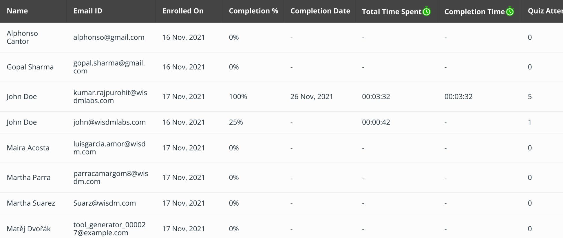Click Martha Parra's name
This screenshot has width=563, height=238.
[x=29, y=177]
